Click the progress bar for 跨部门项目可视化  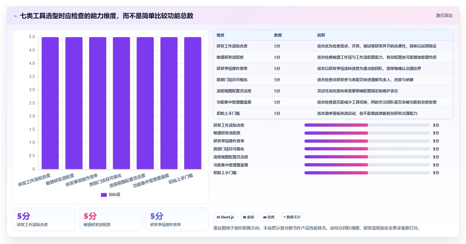pyautogui.click(x=367, y=149)
